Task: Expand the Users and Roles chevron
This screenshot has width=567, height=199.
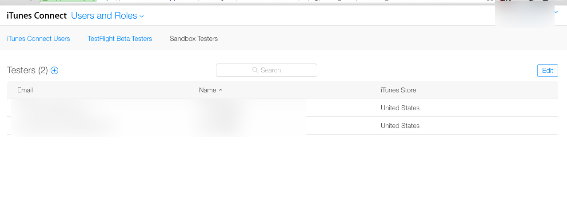Action: (x=142, y=16)
